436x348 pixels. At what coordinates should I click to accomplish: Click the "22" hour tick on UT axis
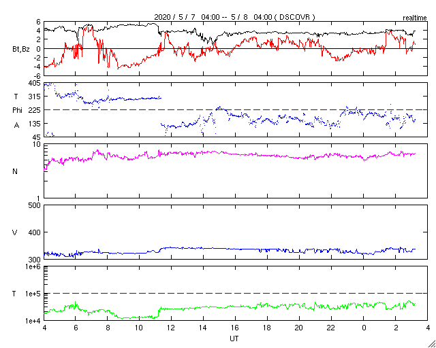click(331, 328)
